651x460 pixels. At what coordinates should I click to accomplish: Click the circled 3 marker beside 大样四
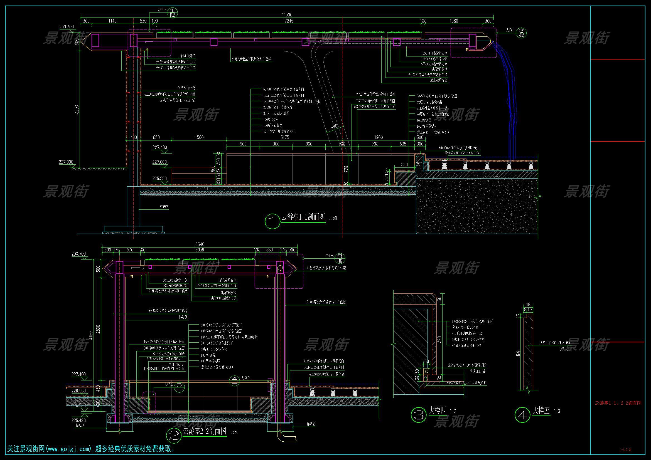[x=419, y=416]
